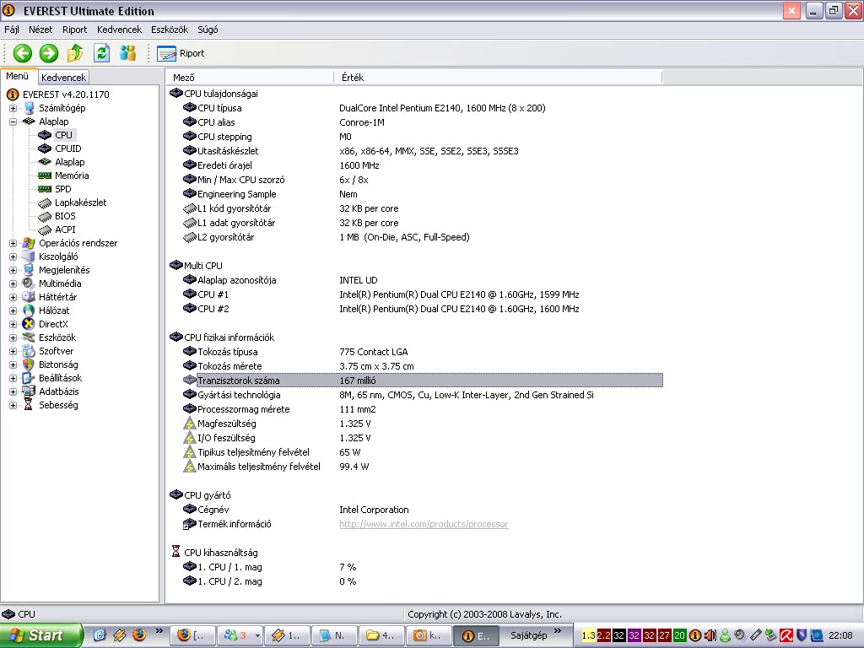The width and height of the screenshot is (864, 648).
Task: Open the Kedvencek menu in menu bar
Action: tap(119, 30)
